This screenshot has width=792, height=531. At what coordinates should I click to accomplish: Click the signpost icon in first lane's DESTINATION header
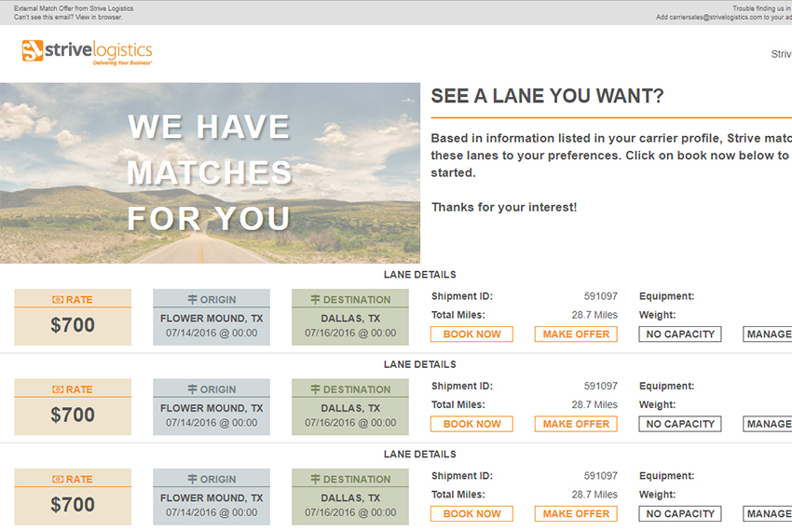click(x=315, y=300)
